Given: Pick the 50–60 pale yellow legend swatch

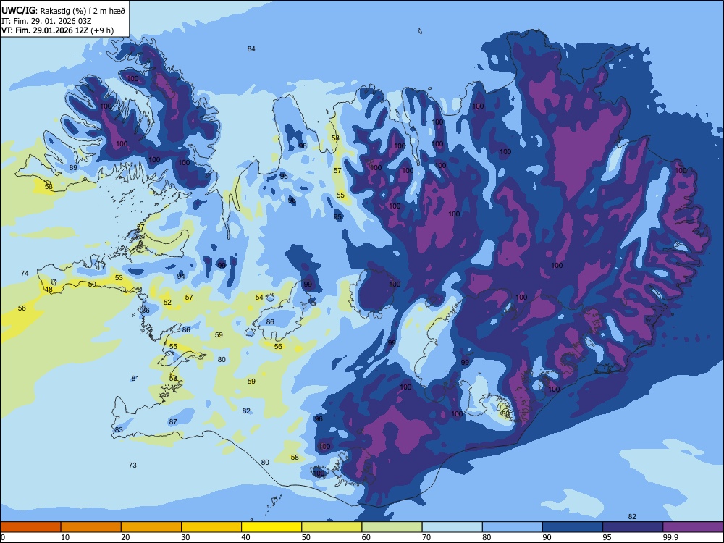Looking at the screenshot, I should tap(332, 527).
